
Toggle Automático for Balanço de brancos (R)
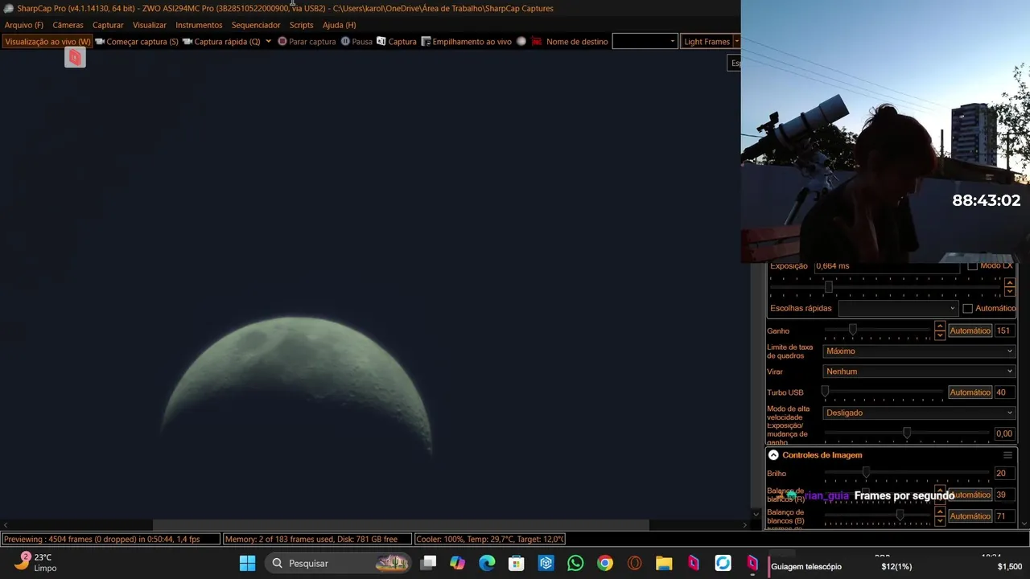(970, 495)
